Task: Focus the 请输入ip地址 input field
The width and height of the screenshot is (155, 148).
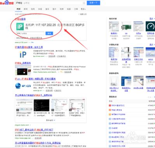Action: (x=30, y=33)
